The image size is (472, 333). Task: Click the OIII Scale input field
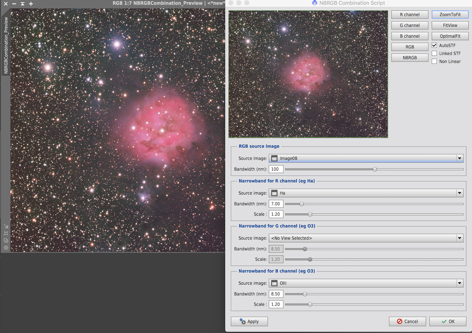[276, 304]
